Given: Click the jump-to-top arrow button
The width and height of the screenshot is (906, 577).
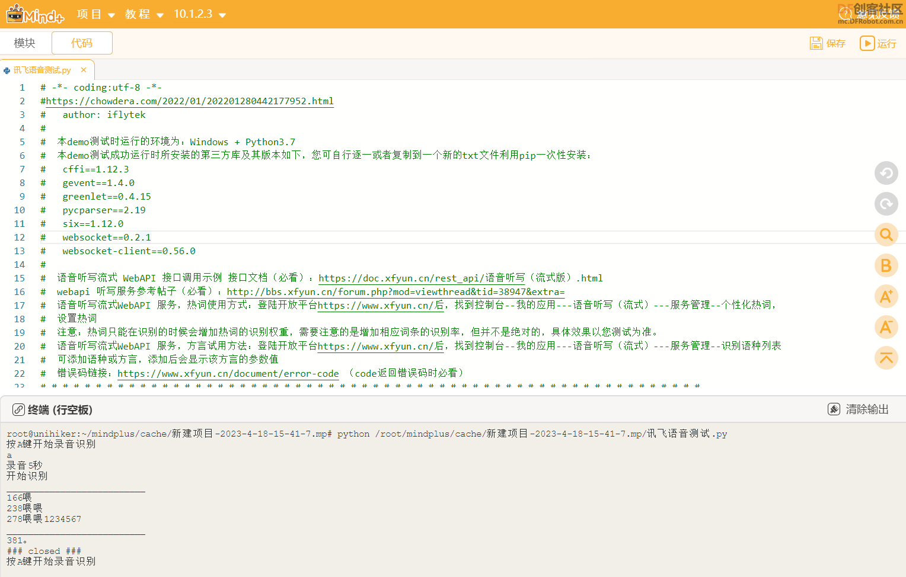Looking at the screenshot, I should pos(886,358).
